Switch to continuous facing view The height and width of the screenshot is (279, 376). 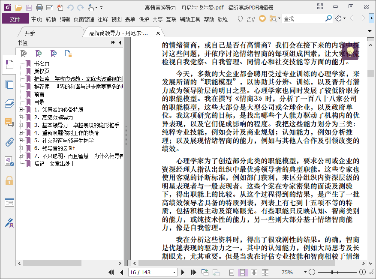tap(265, 273)
